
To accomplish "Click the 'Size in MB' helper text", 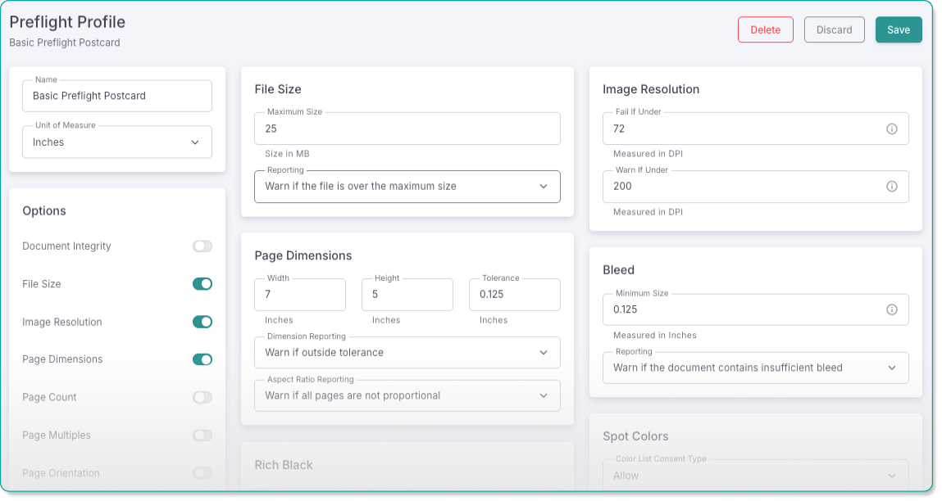I will pos(287,154).
